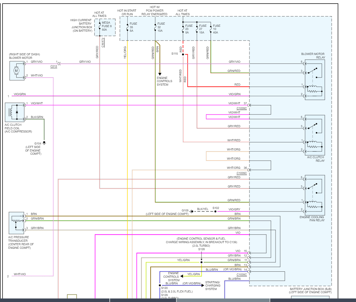This screenshot has width=356, height=302.
Task: Click the '(2.0L & 2.0L FLEX FUEL)' note
Action: point(177,291)
